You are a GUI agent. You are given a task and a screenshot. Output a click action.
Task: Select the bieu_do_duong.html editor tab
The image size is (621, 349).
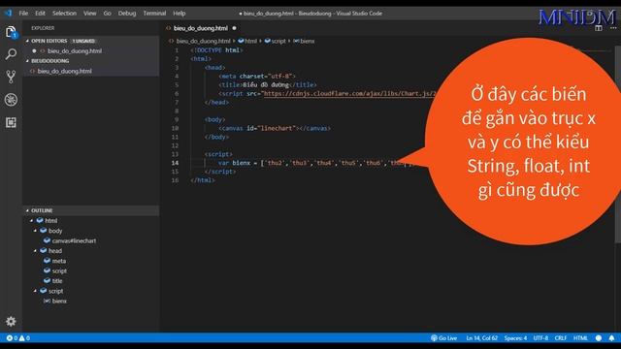point(201,28)
